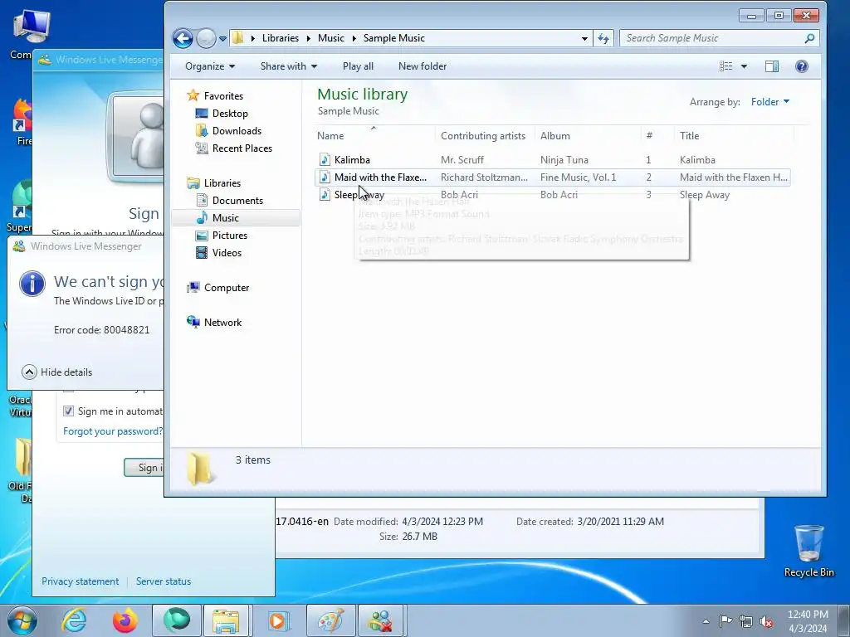Click the Mr. Scruff artist cell
The width and height of the screenshot is (850, 637).
click(x=462, y=160)
